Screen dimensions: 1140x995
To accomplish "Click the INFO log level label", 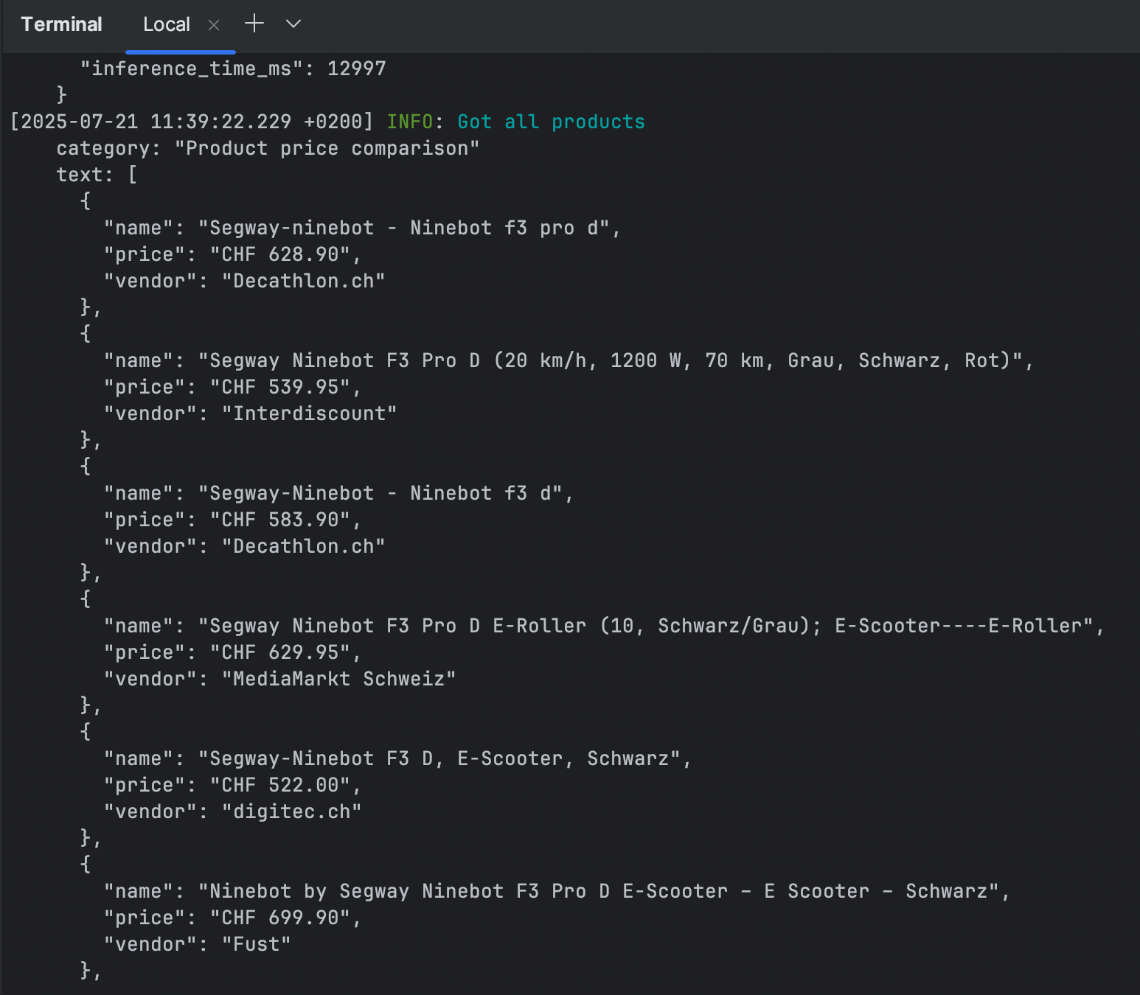I will tap(410, 122).
